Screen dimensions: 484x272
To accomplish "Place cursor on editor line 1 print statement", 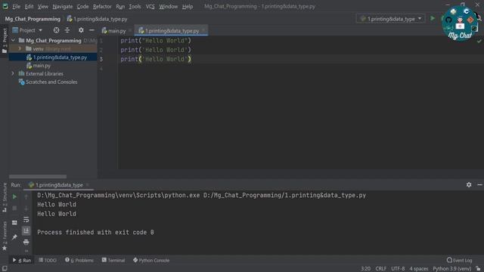I will pyautogui.click(x=156, y=40).
